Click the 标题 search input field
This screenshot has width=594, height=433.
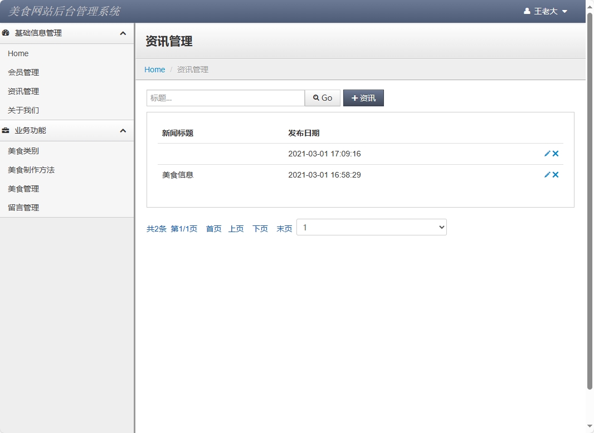(x=225, y=97)
